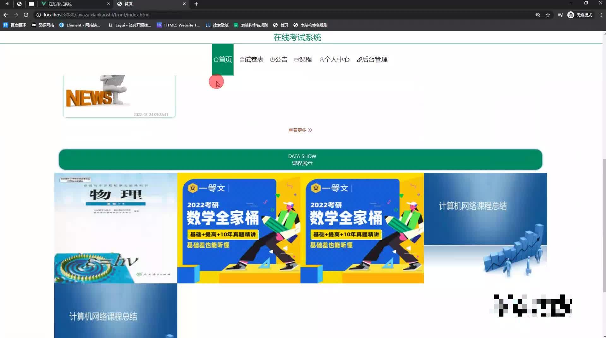Close the 首页 browser tab
Viewport: 606px width, 338px height.
pyautogui.click(x=184, y=4)
